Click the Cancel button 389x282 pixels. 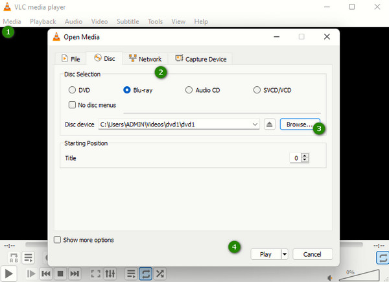point(312,254)
